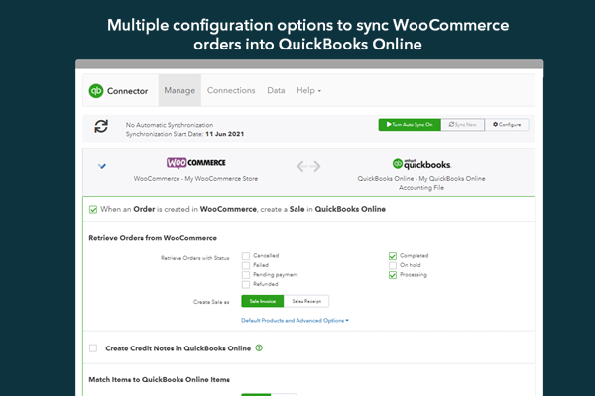Viewport: 595px width, 396px height.
Task: Click the blue checkmark beside WooCommerce
Action: pyautogui.click(x=102, y=166)
